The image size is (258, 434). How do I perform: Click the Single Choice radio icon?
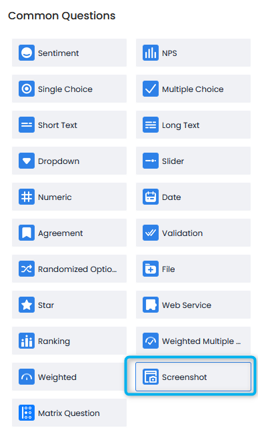[x=27, y=89]
